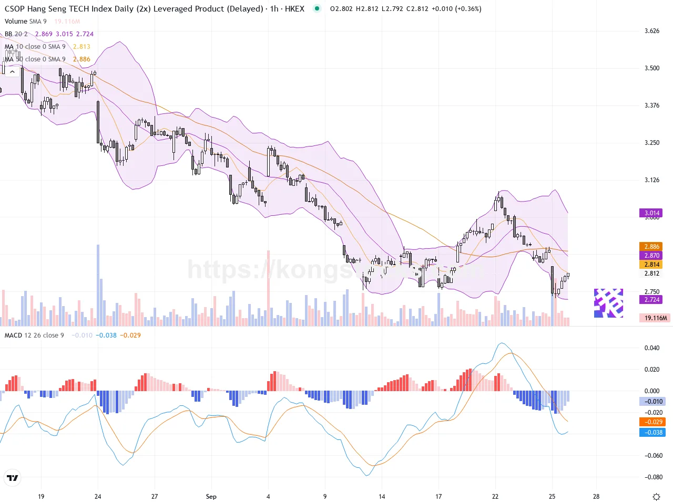Click the change value +0.010 (+0.36%)
673x504 pixels.
(x=456, y=9)
